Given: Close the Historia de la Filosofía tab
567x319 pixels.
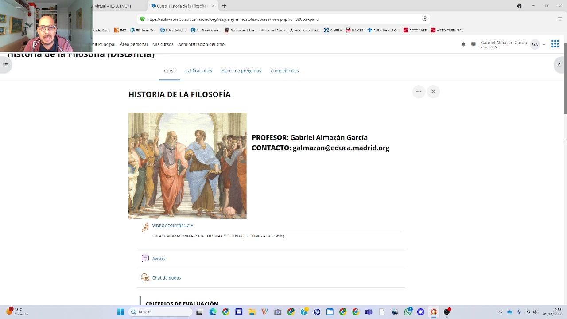Looking at the screenshot, I should click(213, 6).
